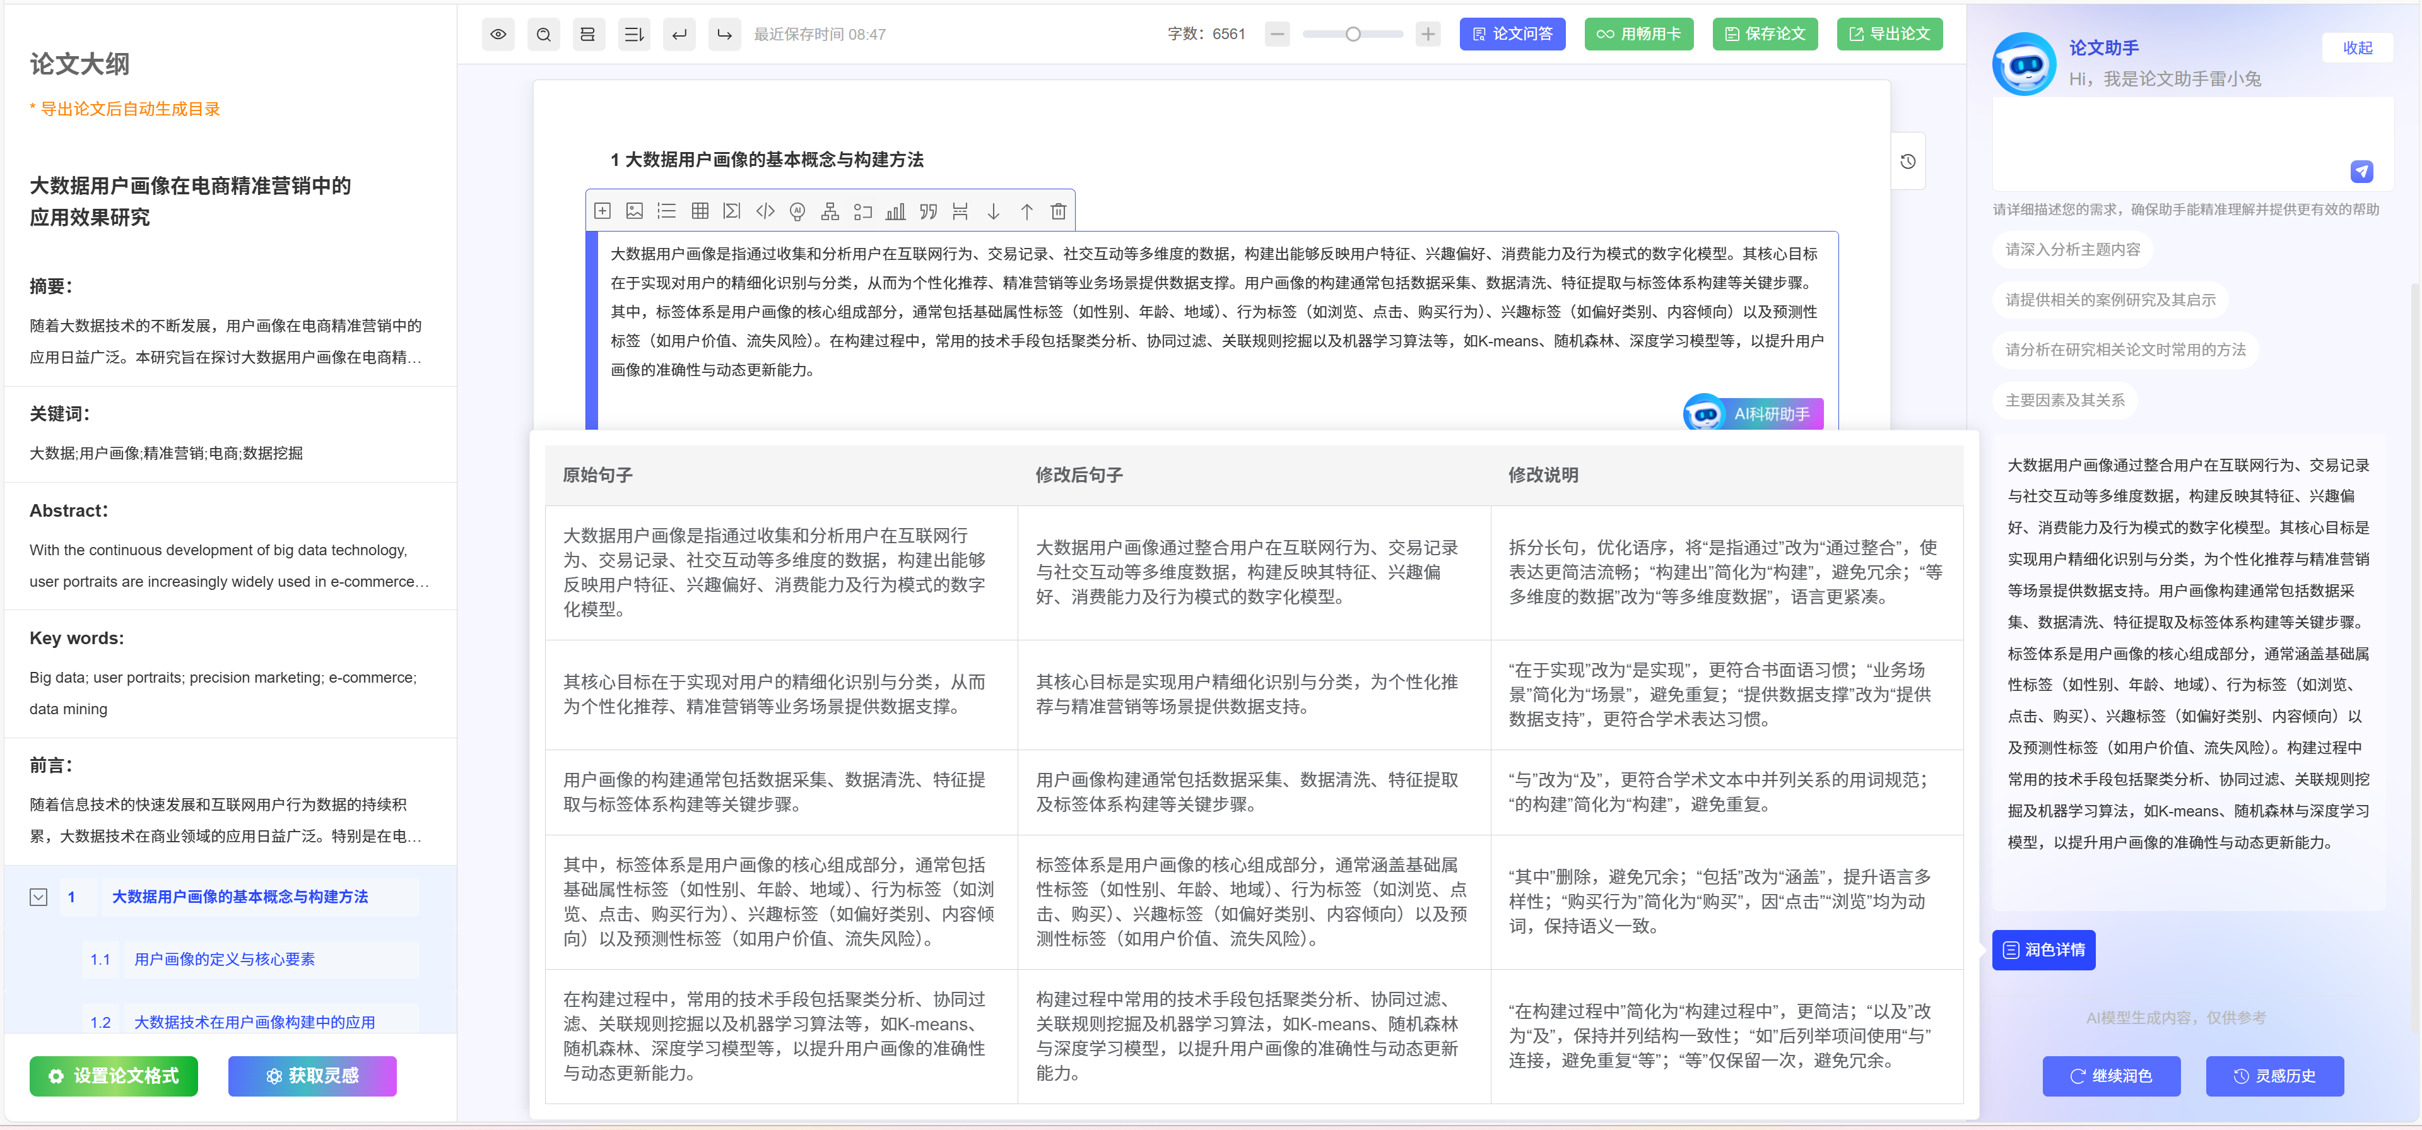Viewport: 2422px width, 1130px height.
Task: Click the send arrow in assistant box
Action: tap(2361, 171)
